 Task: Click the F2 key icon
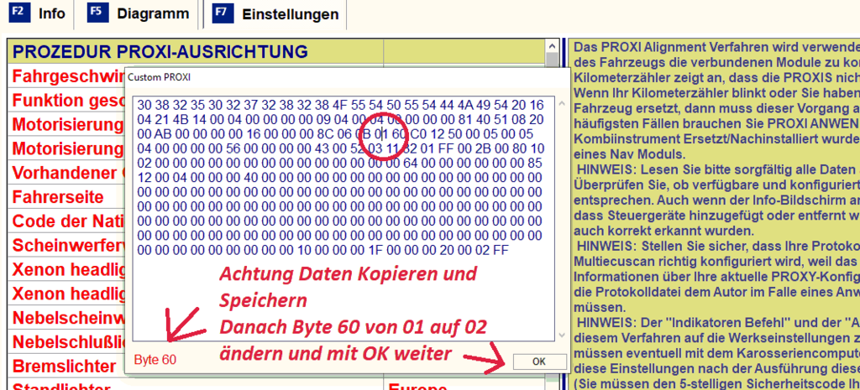coord(21,13)
